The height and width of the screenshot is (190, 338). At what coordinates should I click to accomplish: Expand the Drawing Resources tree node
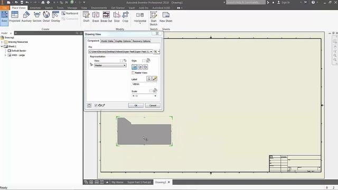(x=2, y=42)
